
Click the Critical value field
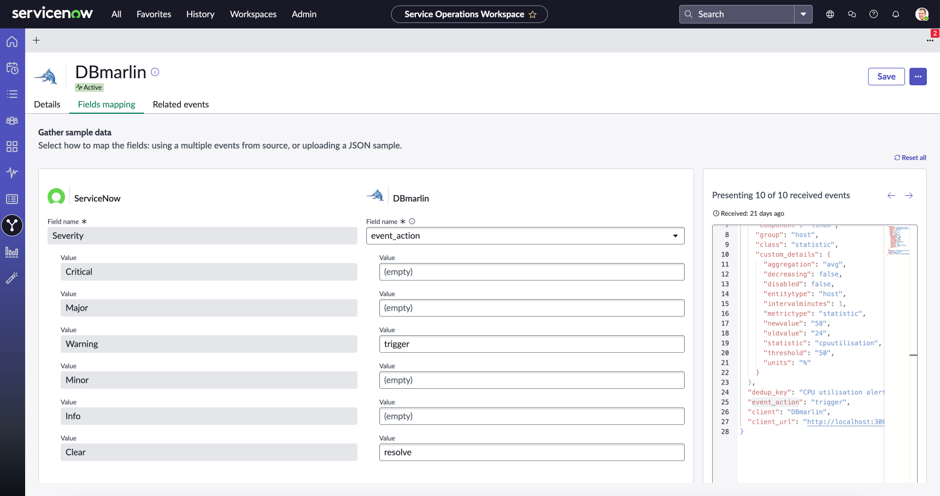click(209, 272)
